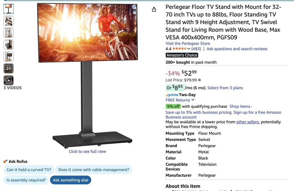Click Select from 3 plans link
Viewport: 294px width, 191px height.
[x=225, y=88]
